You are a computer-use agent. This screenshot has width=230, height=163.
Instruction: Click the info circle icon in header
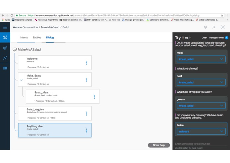(x=206, y=27)
